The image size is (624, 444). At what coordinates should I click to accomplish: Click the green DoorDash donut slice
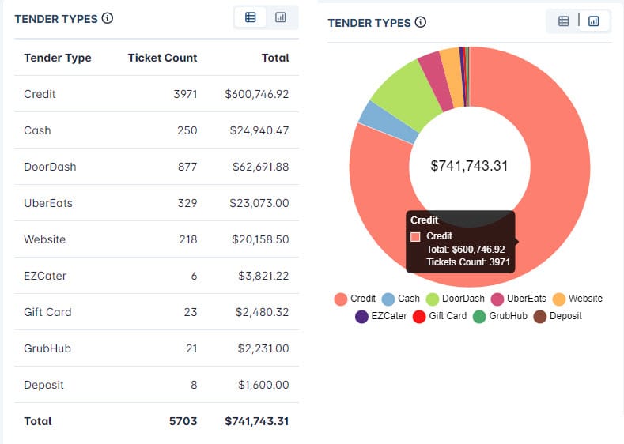(x=405, y=96)
